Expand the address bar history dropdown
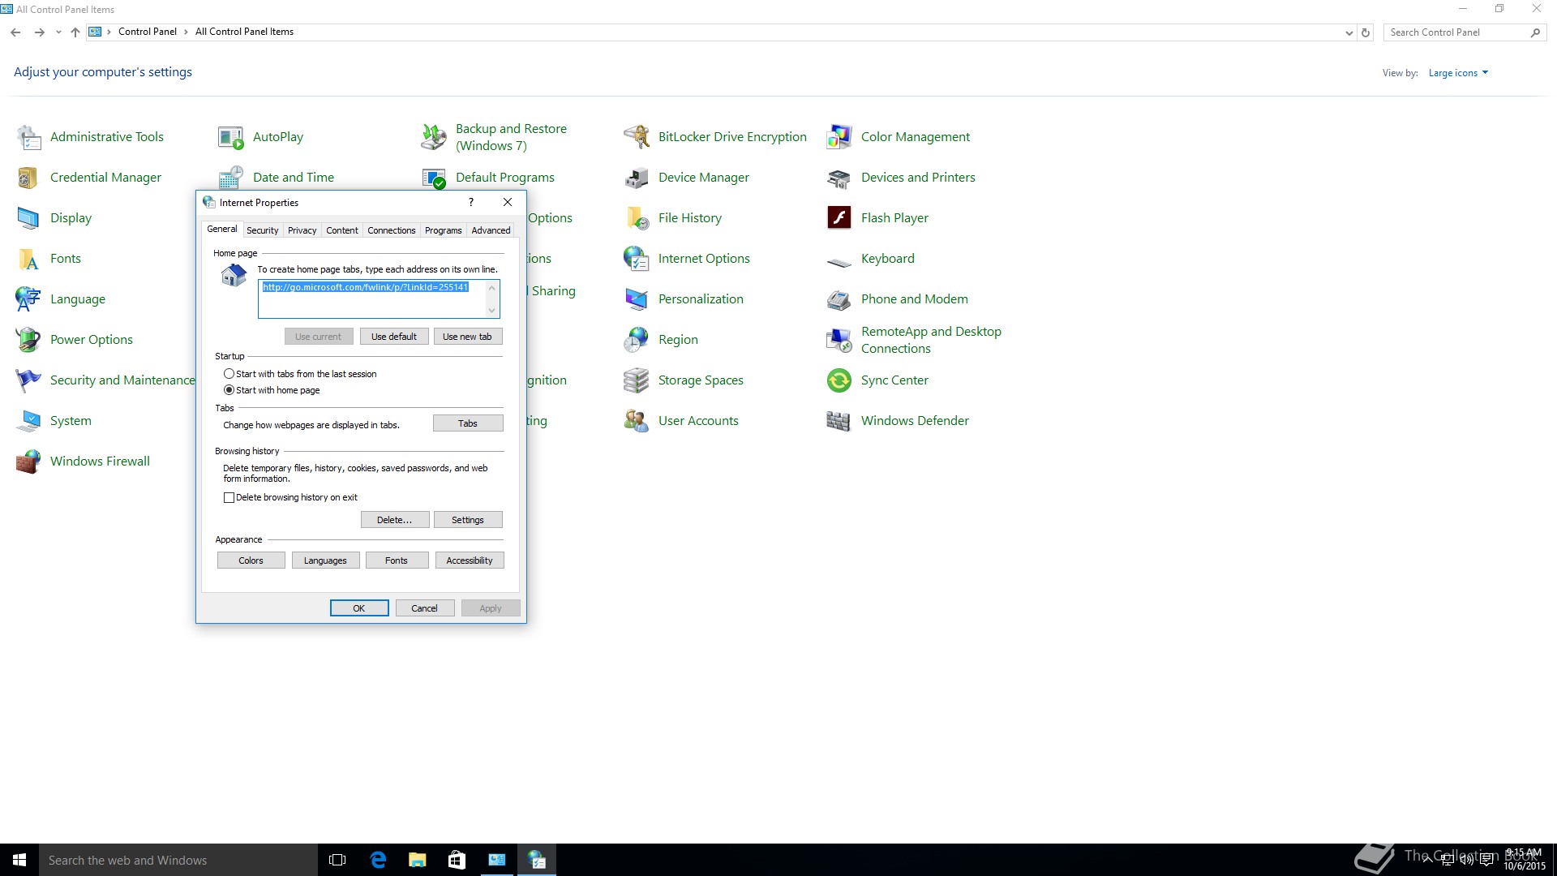Viewport: 1557px width, 876px height. point(1349,33)
